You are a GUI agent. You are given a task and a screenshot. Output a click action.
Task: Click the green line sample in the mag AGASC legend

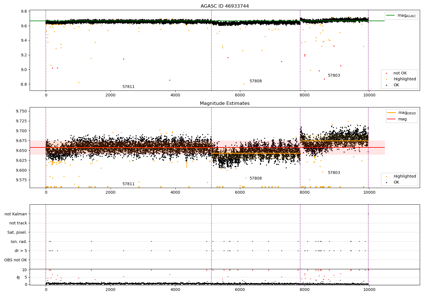tap(390, 16)
